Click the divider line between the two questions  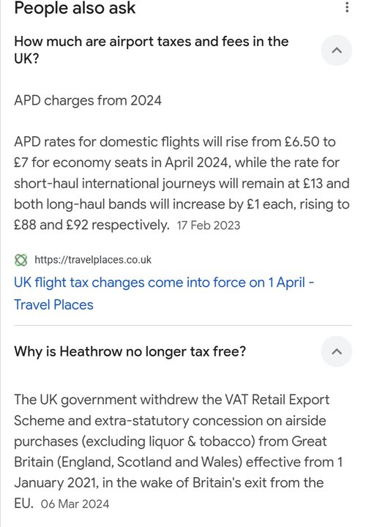[x=183, y=325]
